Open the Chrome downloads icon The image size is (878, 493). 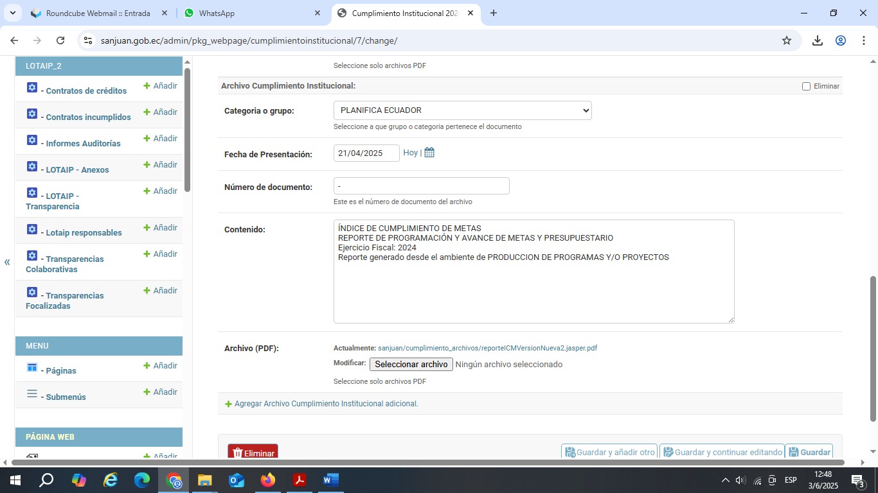click(817, 40)
